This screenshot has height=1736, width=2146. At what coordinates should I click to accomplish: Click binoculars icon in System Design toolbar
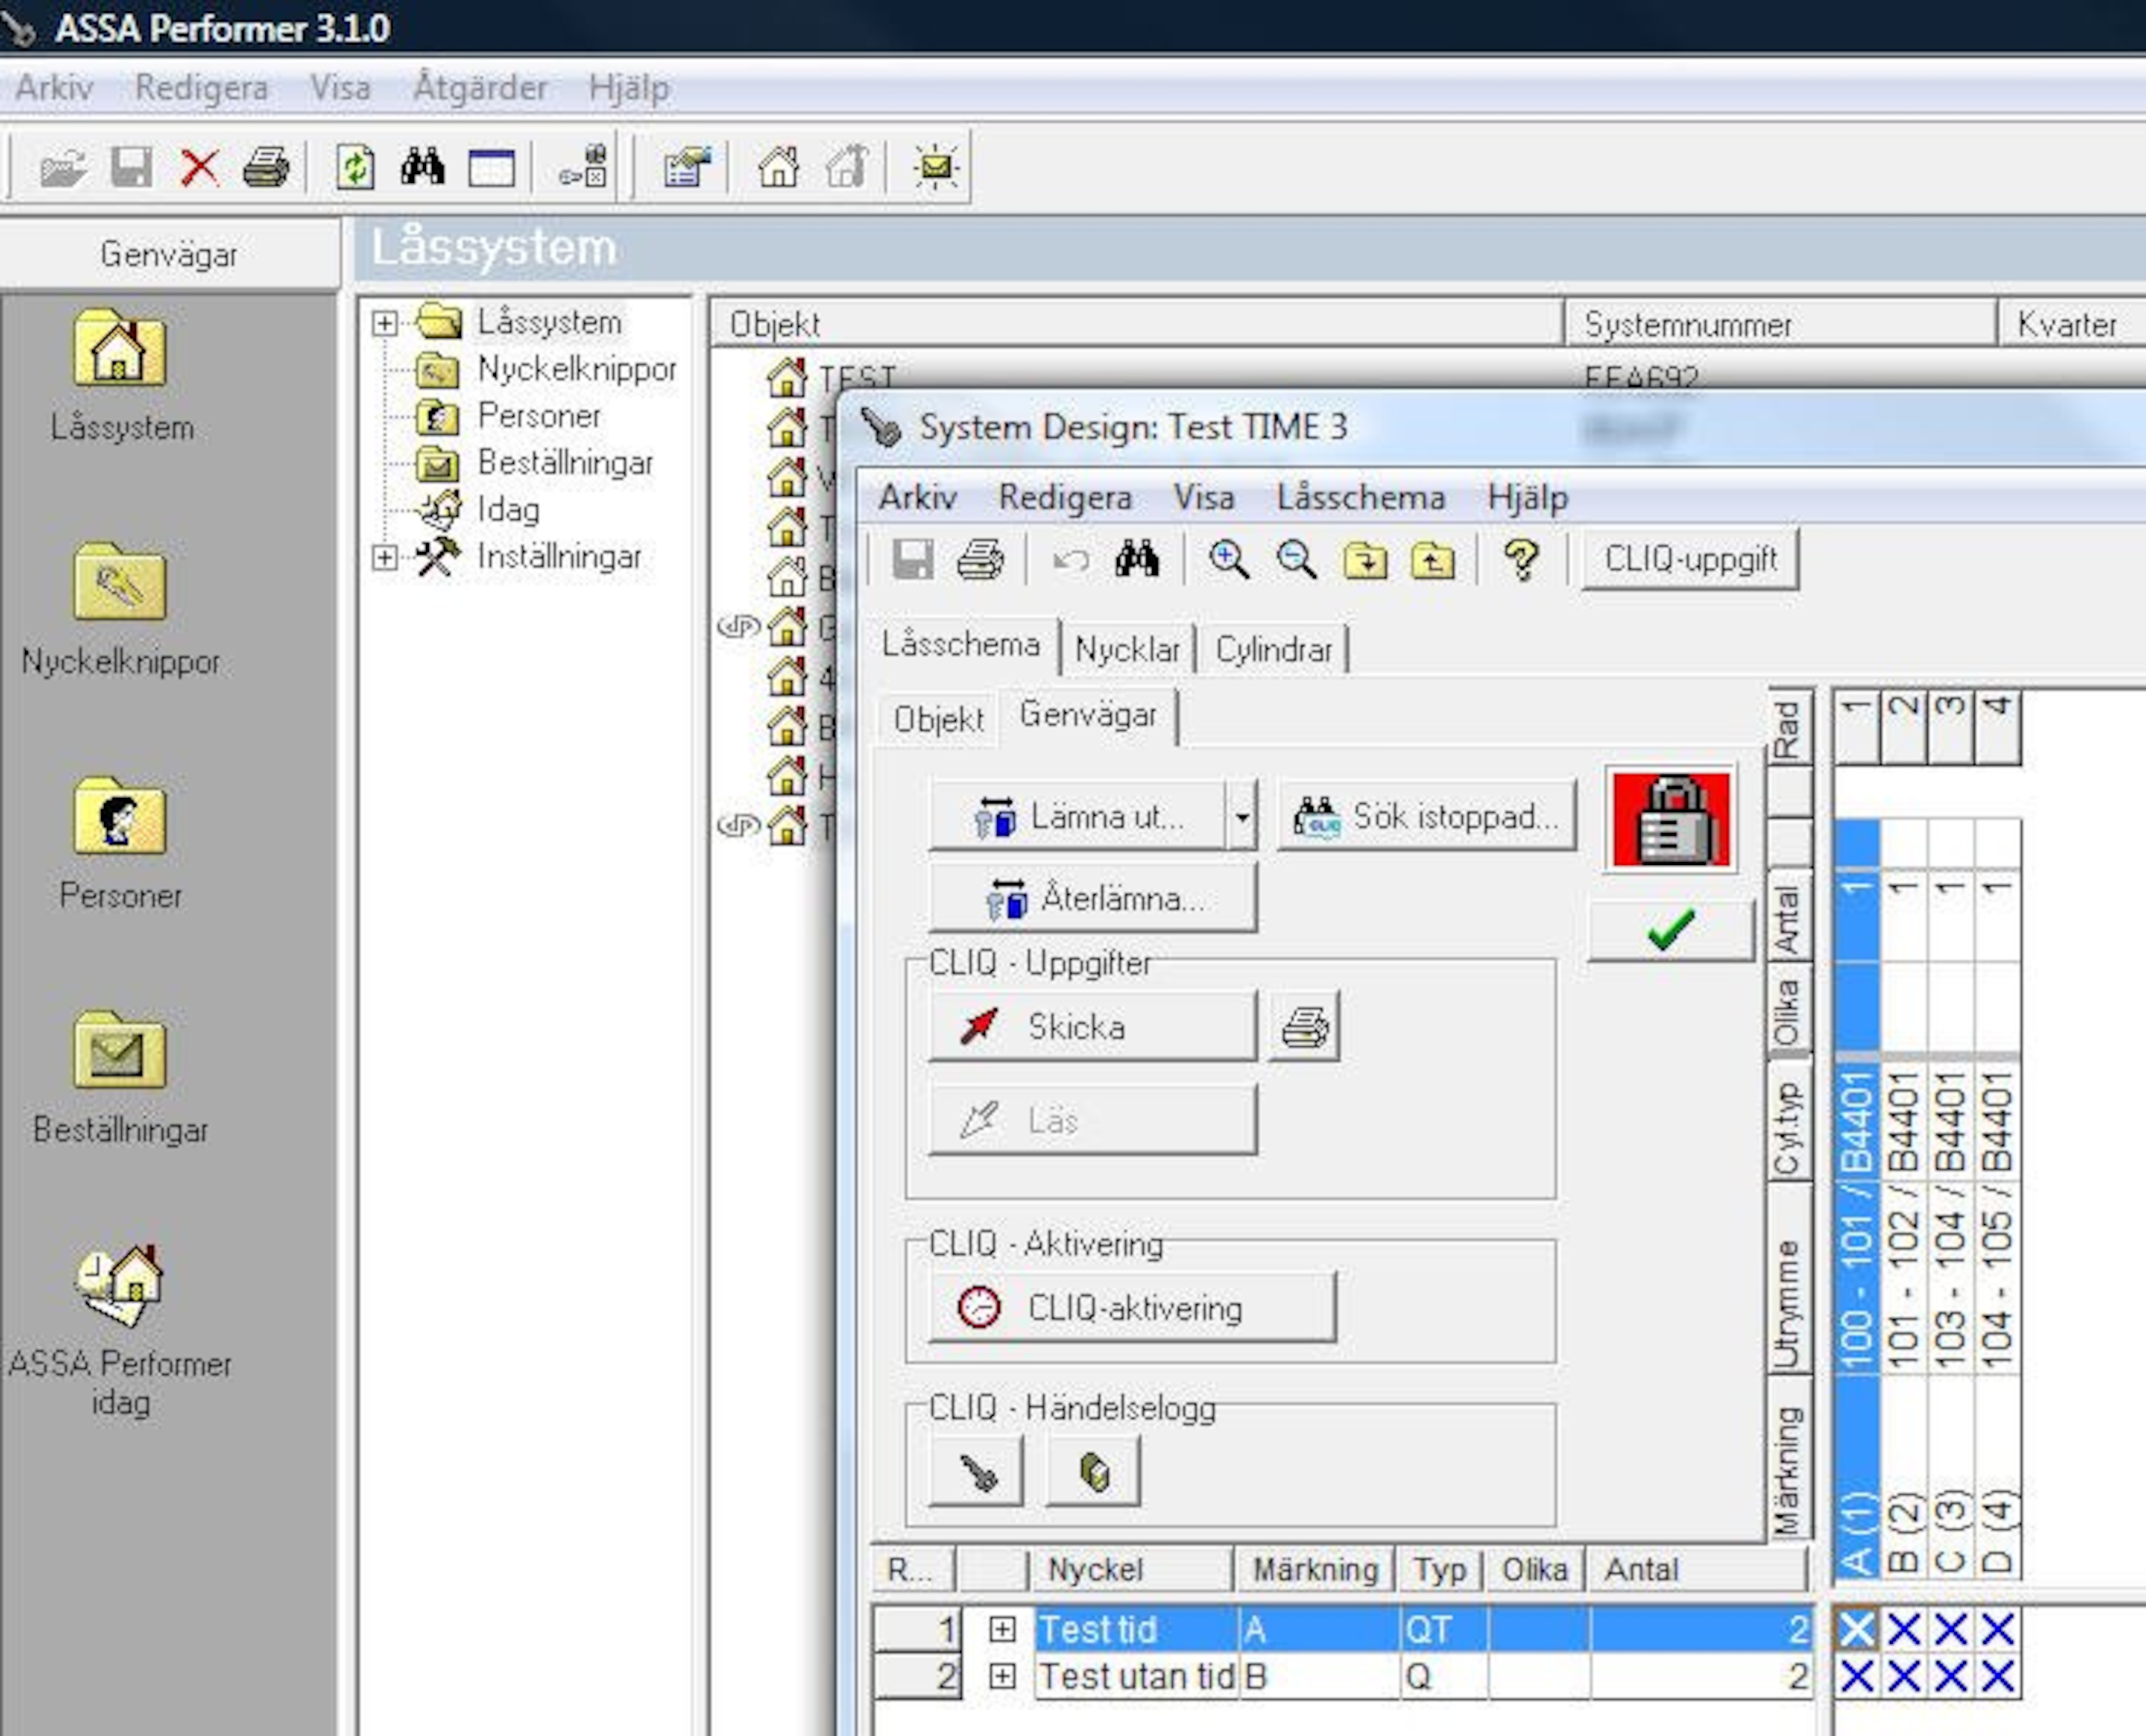[x=1137, y=559]
